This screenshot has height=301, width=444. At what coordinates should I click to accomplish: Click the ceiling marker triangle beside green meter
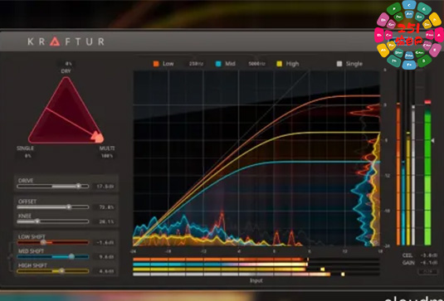tap(432, 140)
